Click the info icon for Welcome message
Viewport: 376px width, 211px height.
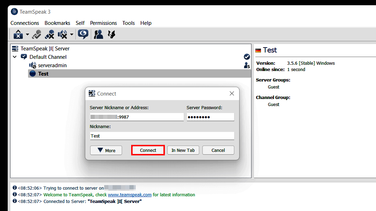(15, 195)
